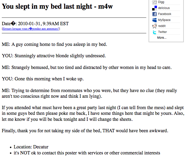
Task: Click the delicious bookmark icon
Action: pos(155,8)
